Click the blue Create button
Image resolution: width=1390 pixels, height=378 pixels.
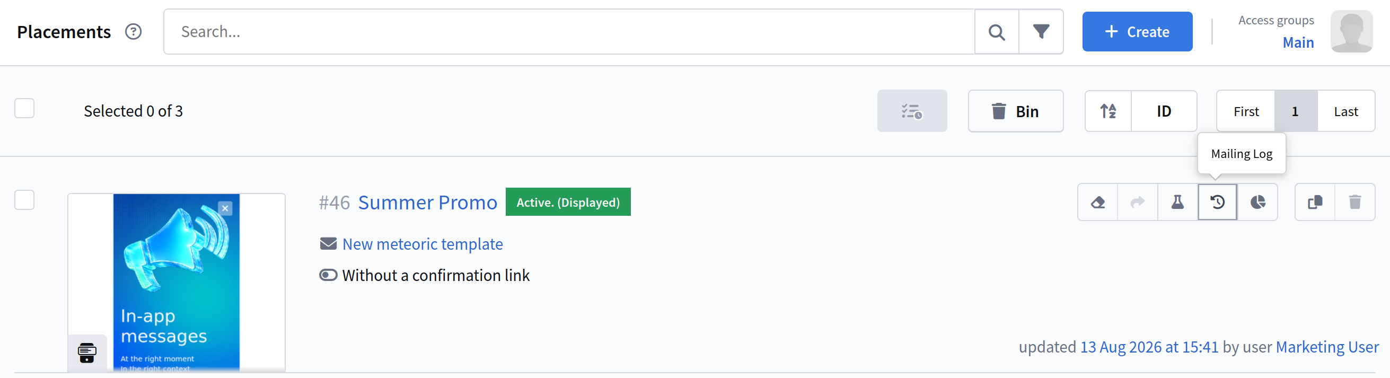pos(1137,32)
